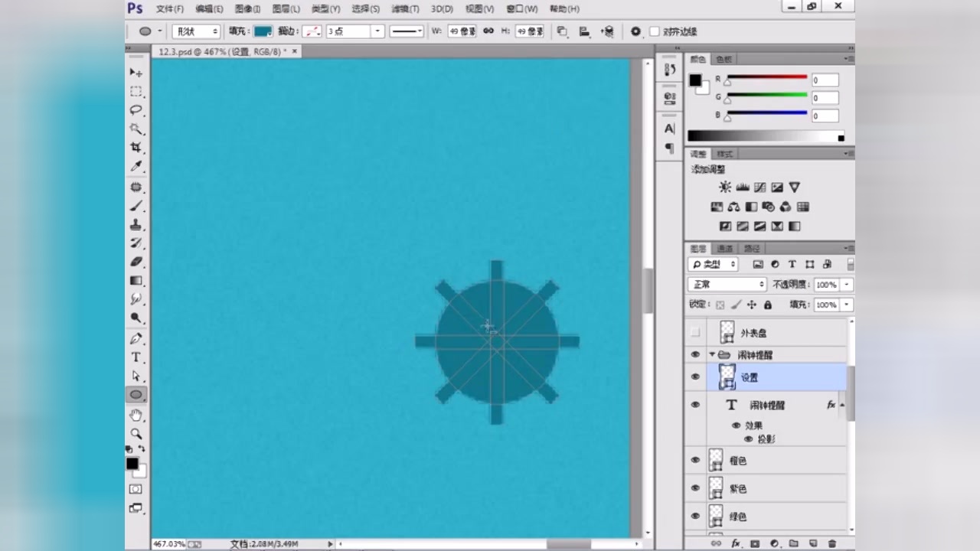This screenshot has width=980, height=551.
Task: Open the blend mode 正常 dropdown
Action: click(x=727, y=284)
